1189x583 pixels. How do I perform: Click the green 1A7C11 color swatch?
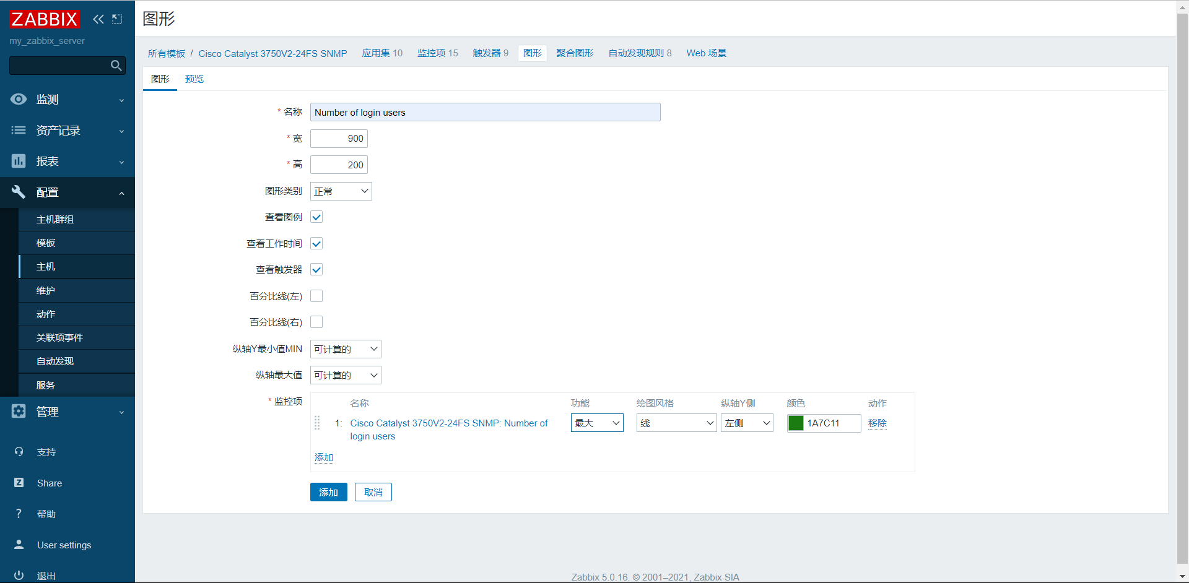point(796,423)
